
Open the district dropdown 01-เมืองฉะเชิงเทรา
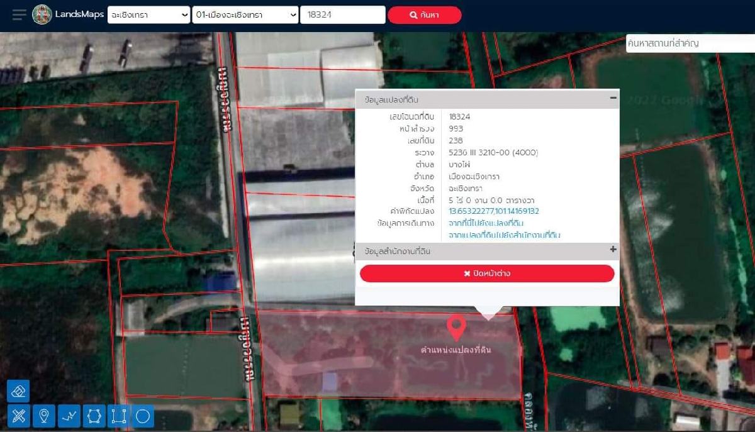click(x=245, y=15)
